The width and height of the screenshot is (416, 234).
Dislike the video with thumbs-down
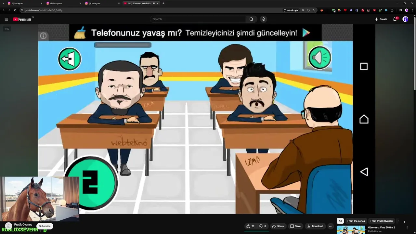point(263,226)
